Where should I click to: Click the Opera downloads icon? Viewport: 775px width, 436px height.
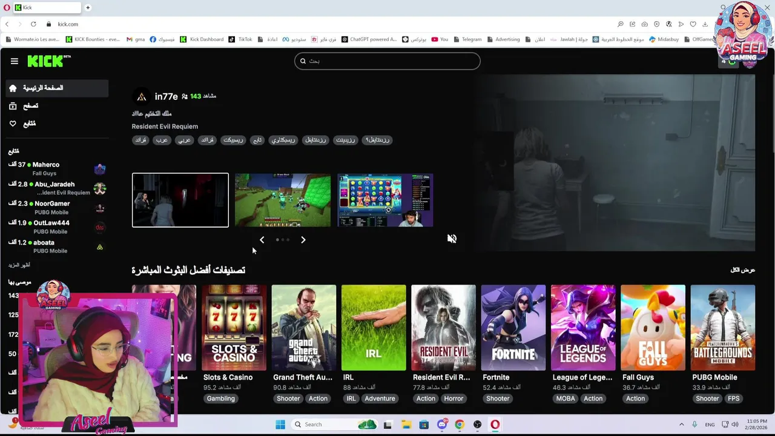pos(705,24)
